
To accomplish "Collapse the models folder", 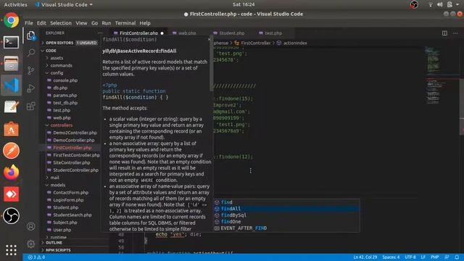I will point(58,185).
